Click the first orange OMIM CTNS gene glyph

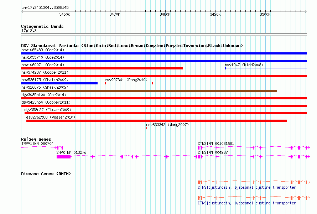tap(254, 182)
